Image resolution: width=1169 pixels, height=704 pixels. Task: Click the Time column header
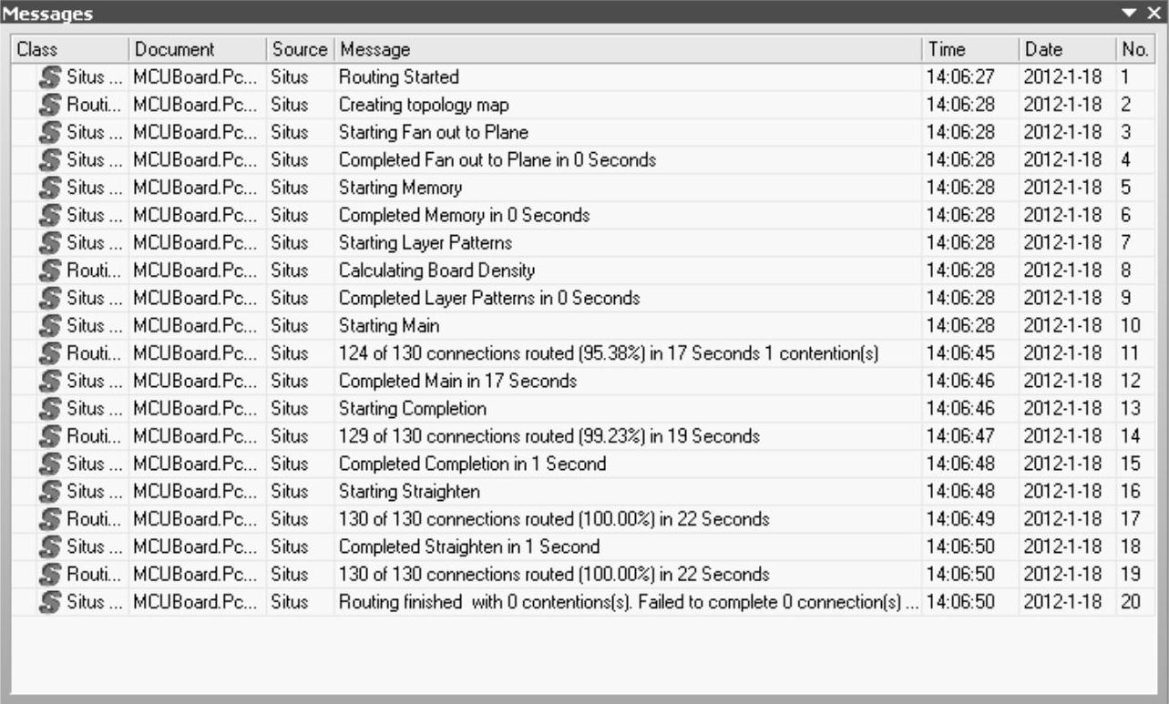tap(969, 49)
